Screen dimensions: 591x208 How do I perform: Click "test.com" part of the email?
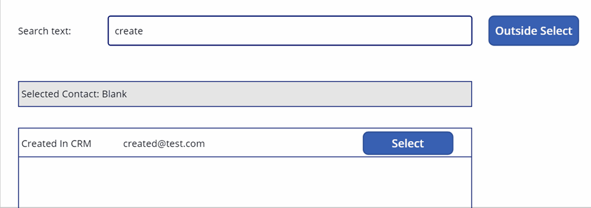pos(188,143)
